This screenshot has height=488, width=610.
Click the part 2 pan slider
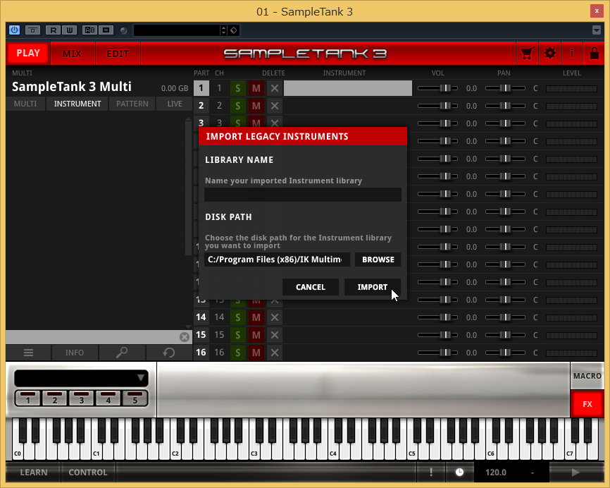(505, 106)
